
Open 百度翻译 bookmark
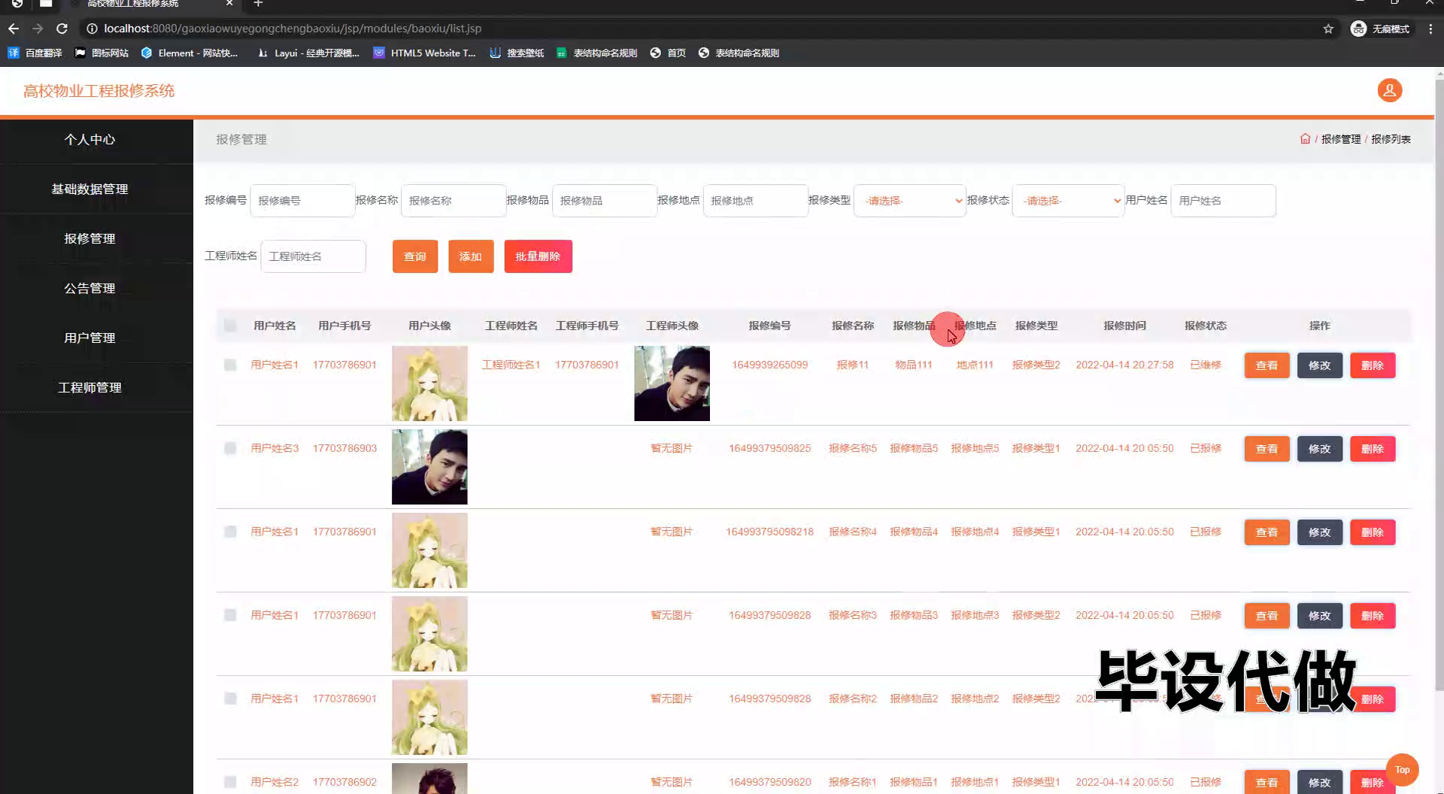pyautogui.click(x=35, y=53)
